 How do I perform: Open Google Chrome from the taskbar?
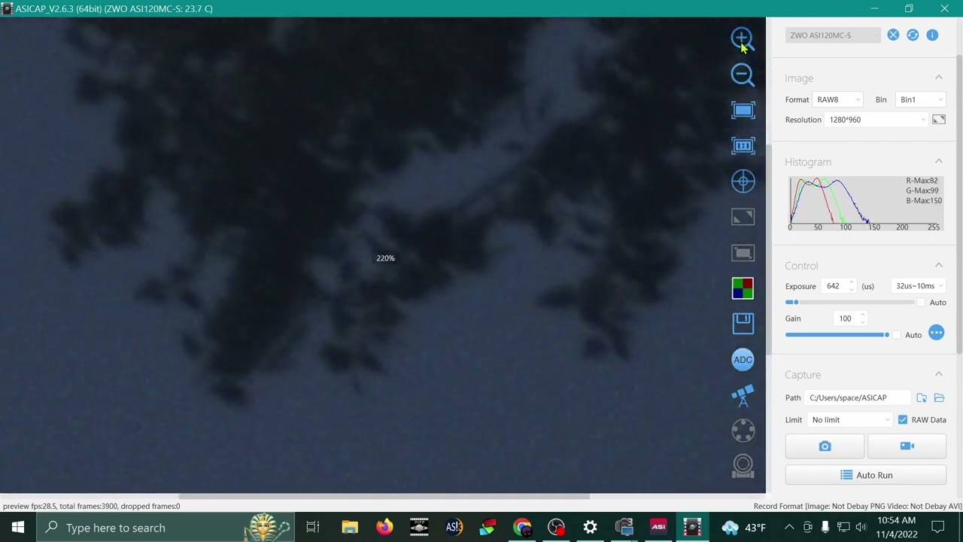pyautogui.click(x=522, y=528)
